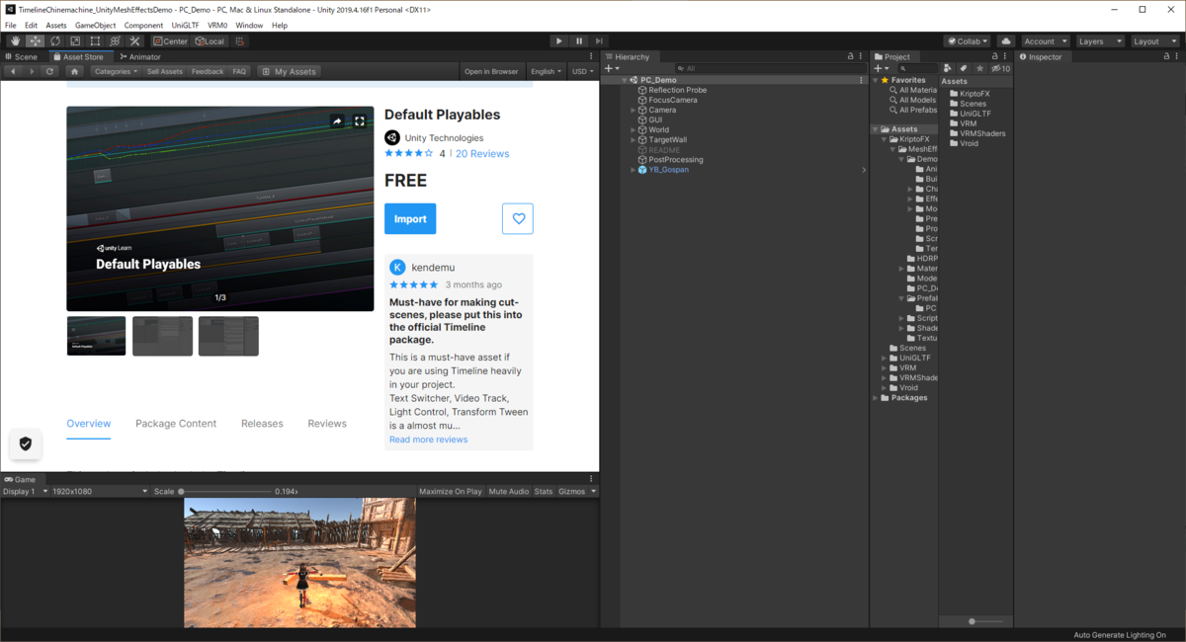The height and width of the screenshot is (642, 1186).
Task: Toggle hidden packages visibility count
Action: click(1000, 68)
